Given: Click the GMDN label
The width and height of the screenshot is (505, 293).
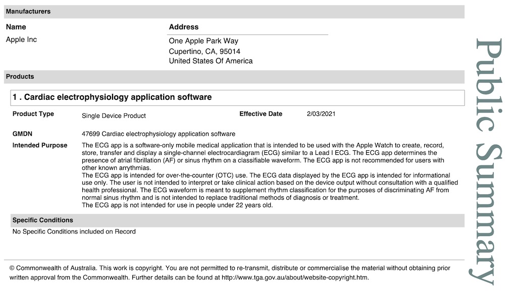Looking at the screenshot, I should tap(22, 134).
